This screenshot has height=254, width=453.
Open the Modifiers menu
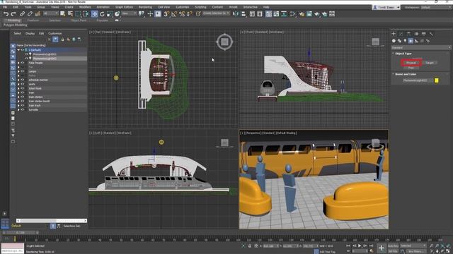click(85, 7)
